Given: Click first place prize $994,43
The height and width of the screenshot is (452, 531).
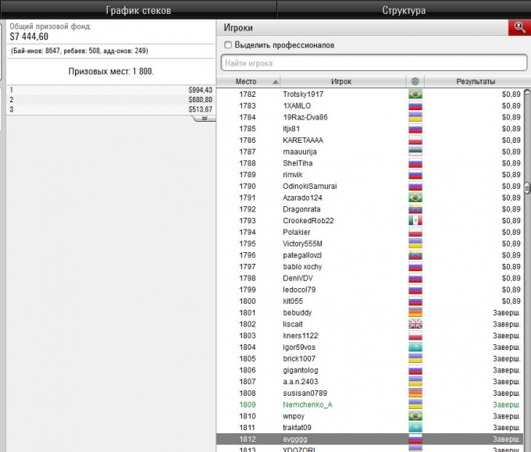Looking at the screenshot, I should (200, 90).
